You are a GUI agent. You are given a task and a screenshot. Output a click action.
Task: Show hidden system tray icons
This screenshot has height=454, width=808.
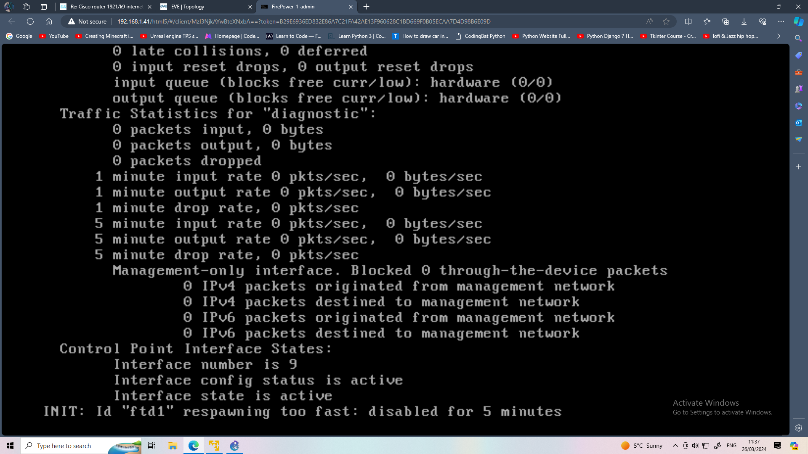coord(675,446)
